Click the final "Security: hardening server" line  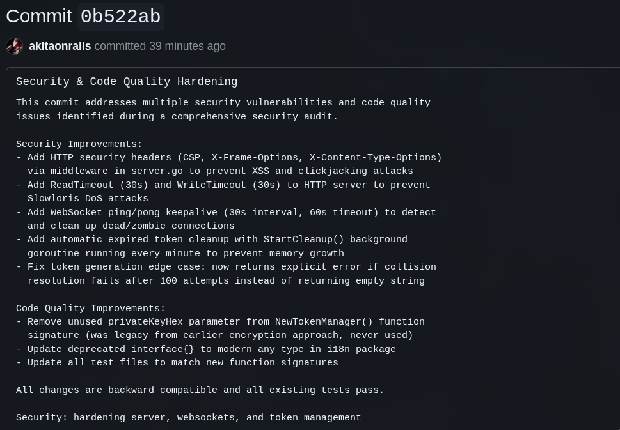click(x=189, y=418)
